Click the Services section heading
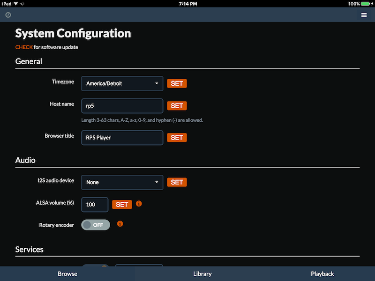 click(x=29, y=250)
